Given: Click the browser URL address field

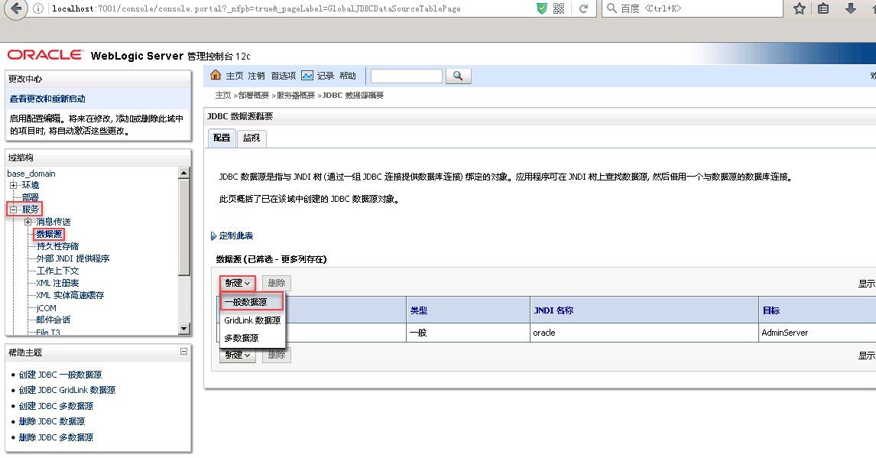Looking at the screenshot, I should (x=290, y=8).
